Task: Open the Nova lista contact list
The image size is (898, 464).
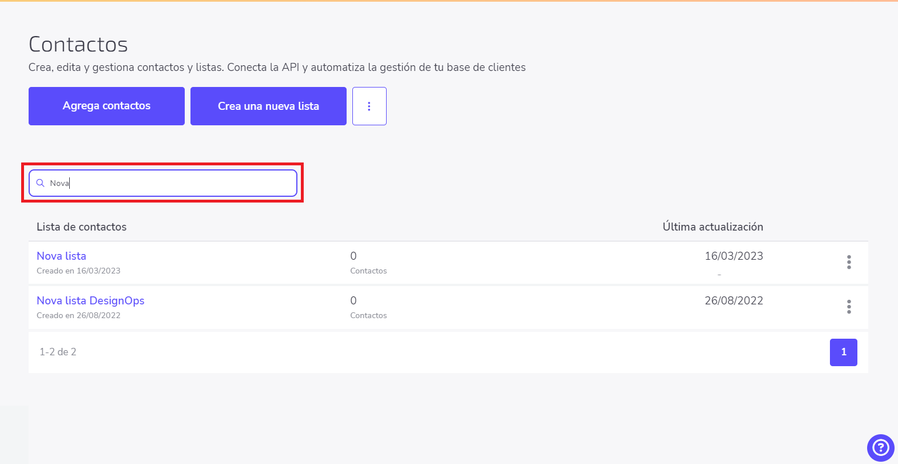Action: coord(61,256)
